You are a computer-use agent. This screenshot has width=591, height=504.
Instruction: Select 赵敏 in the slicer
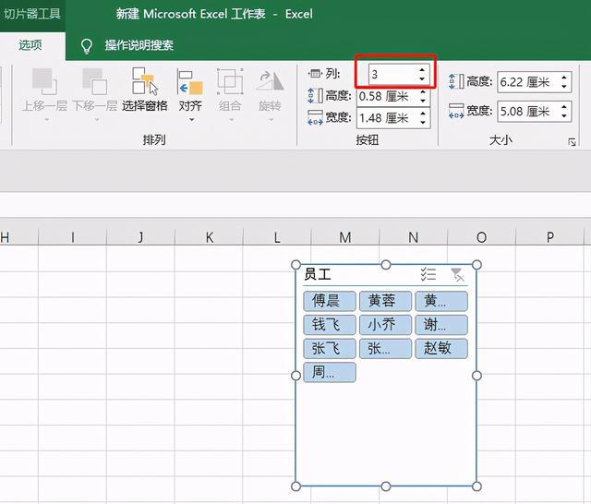pos(441,348)
